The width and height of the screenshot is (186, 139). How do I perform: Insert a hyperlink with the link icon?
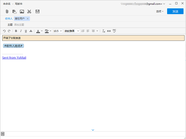(x=109, y=31)
